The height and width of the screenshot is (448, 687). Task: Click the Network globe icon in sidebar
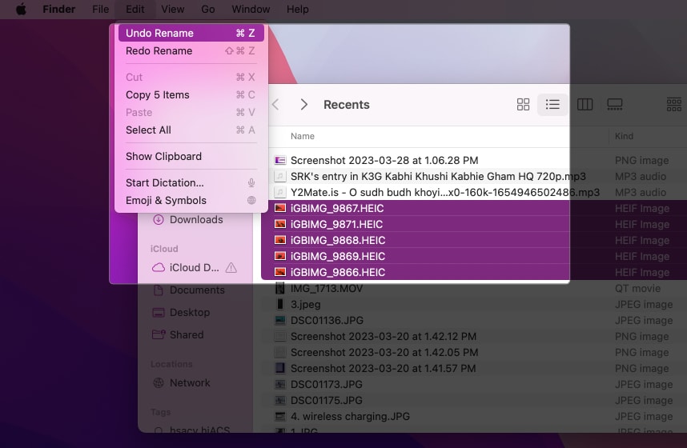(159, 382)
